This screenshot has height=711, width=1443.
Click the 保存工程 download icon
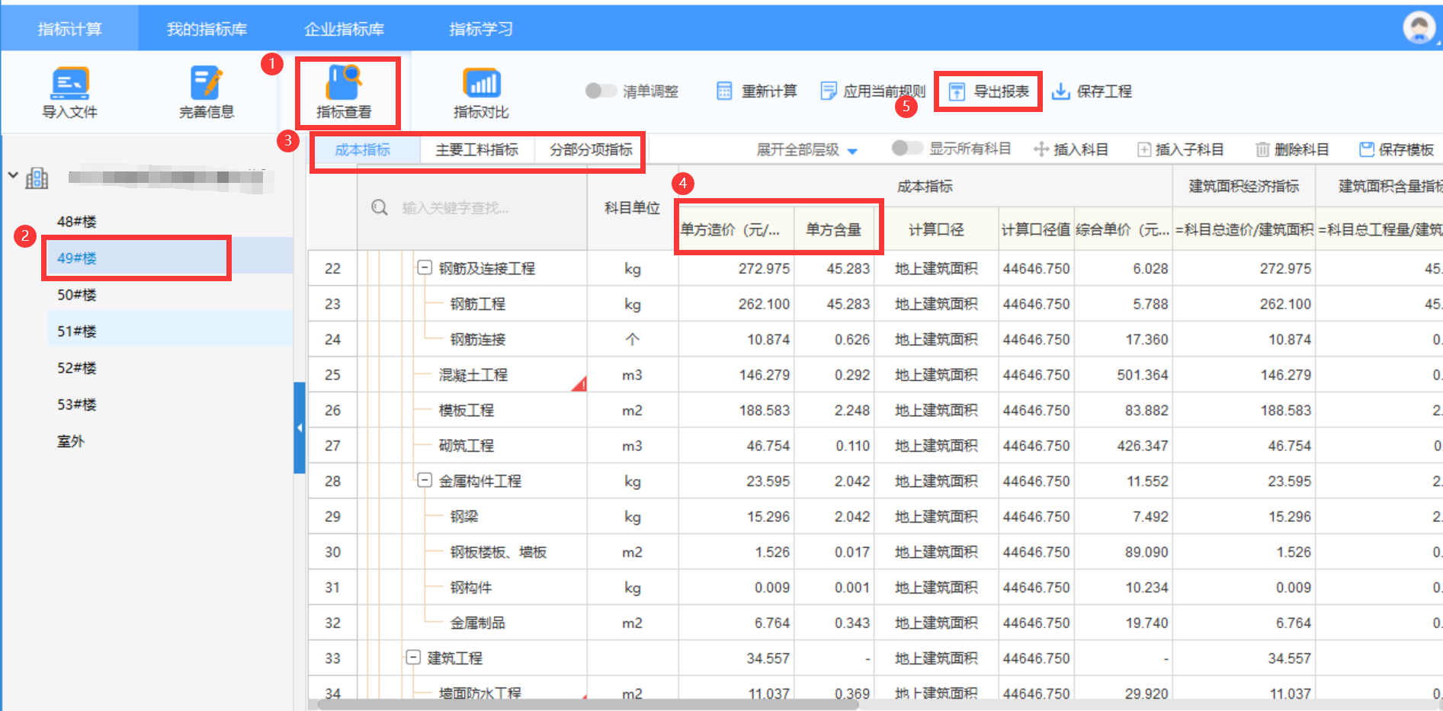pos(1060,91)
